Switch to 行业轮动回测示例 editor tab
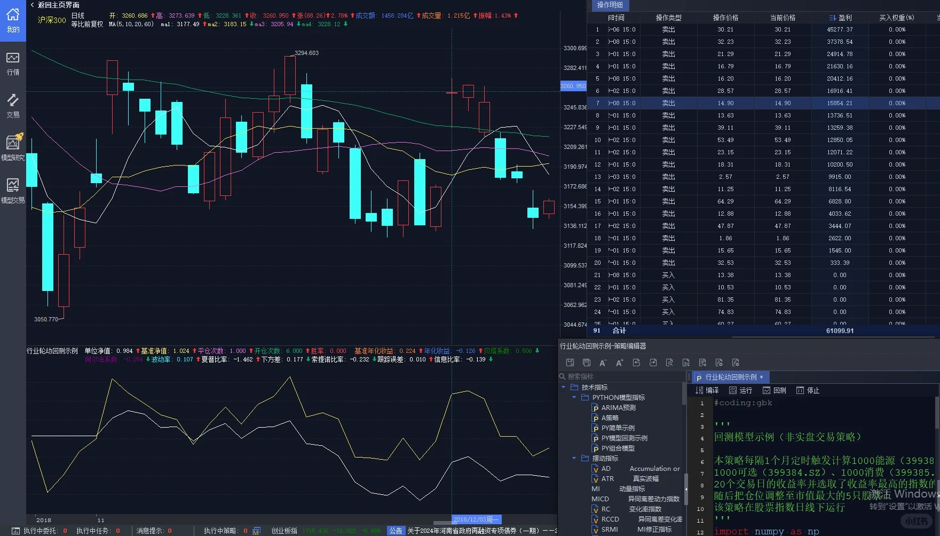Viewport: 940px width, 536px height. coord(731,377)
